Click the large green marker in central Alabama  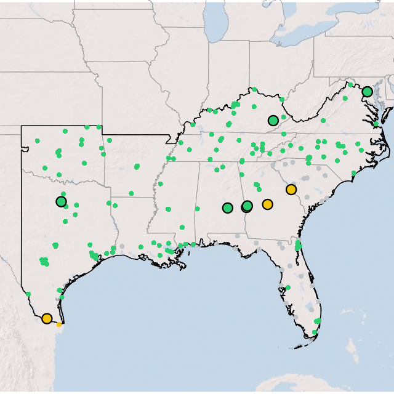click(228, 208)
